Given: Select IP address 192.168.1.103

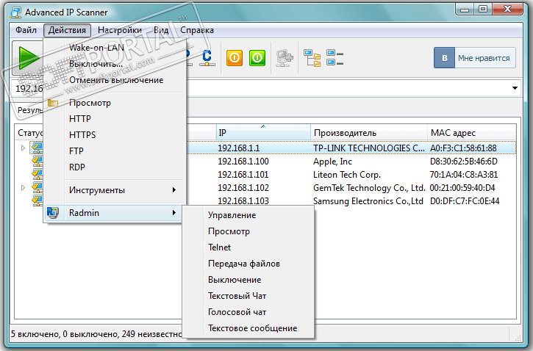Looking at the screenshot, I should coord(243,201).
